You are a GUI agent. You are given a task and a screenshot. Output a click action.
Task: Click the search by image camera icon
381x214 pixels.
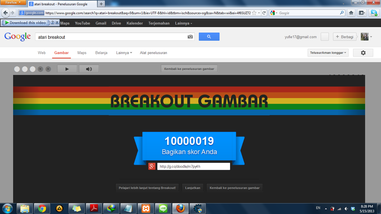[x=190, y=37]
